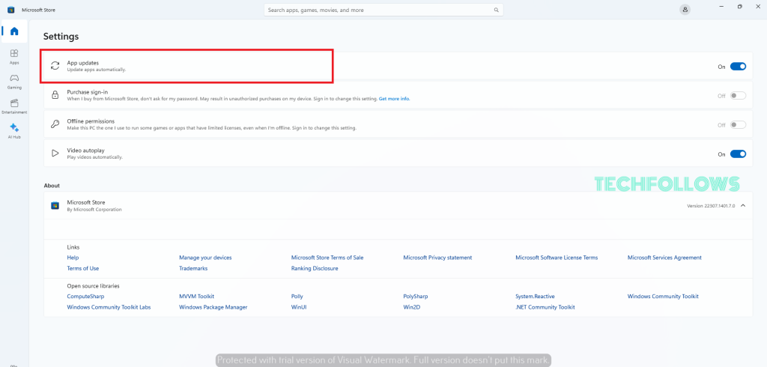Open the WinUI library link
This screenshot has height=367, width=767.
coord(298,307)
